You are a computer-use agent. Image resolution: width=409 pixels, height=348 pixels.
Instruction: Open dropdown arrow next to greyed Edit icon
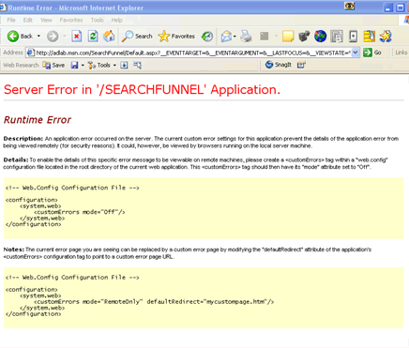tap(276, 37)
